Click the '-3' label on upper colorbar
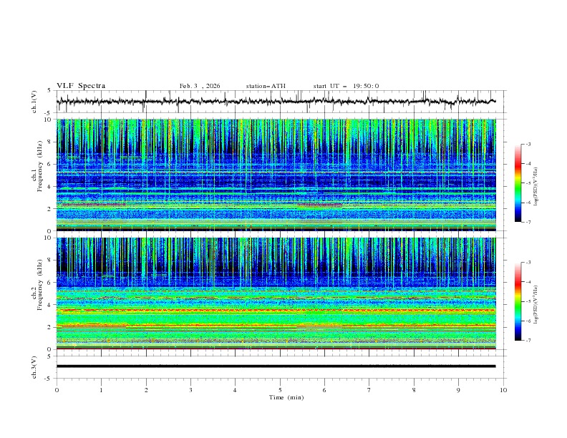 click(x=528, y=144)
